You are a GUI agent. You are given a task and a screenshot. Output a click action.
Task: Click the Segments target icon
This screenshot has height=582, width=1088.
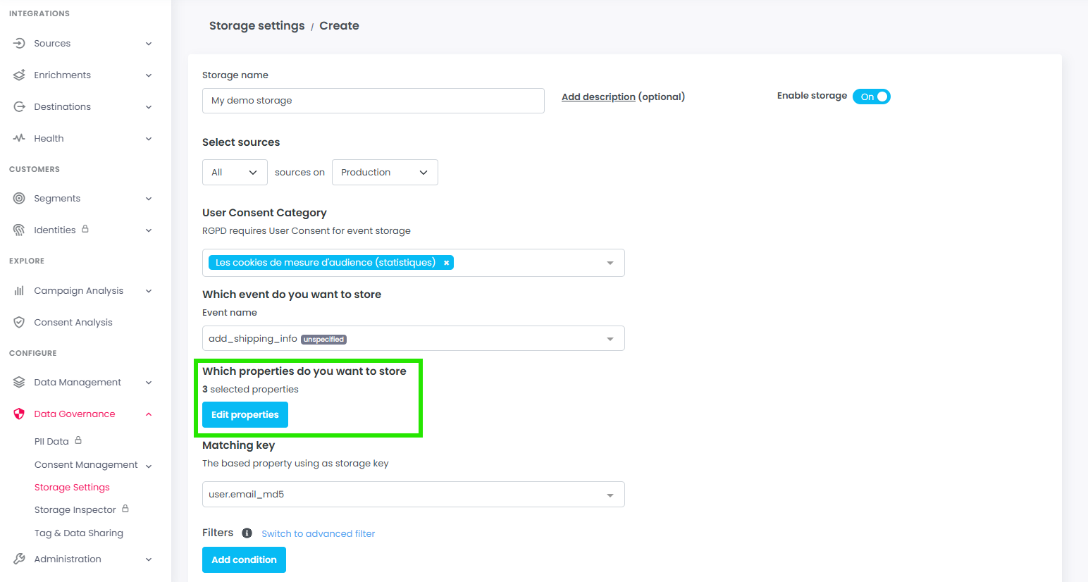[19, 199]
